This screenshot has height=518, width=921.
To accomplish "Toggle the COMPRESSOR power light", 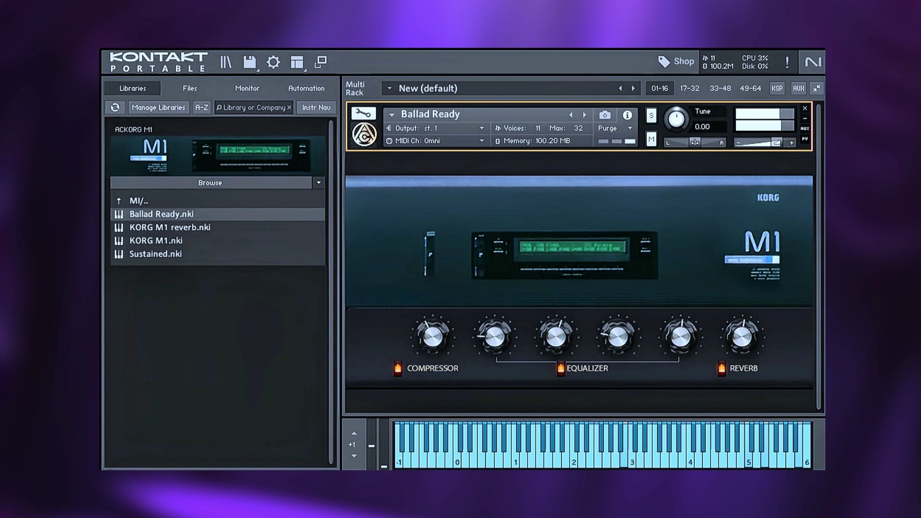I will point(398,368).
